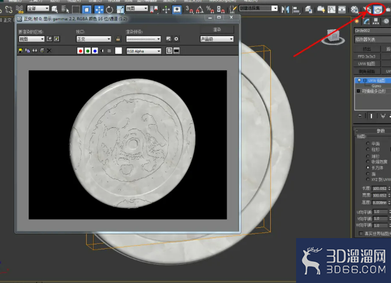Viewport: 391px width, 283px height.
Task: Toggle the green channel in render window
Action: coord(87,51)
